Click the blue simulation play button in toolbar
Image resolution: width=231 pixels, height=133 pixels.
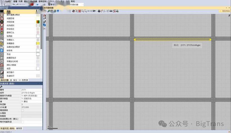point(37,5)
